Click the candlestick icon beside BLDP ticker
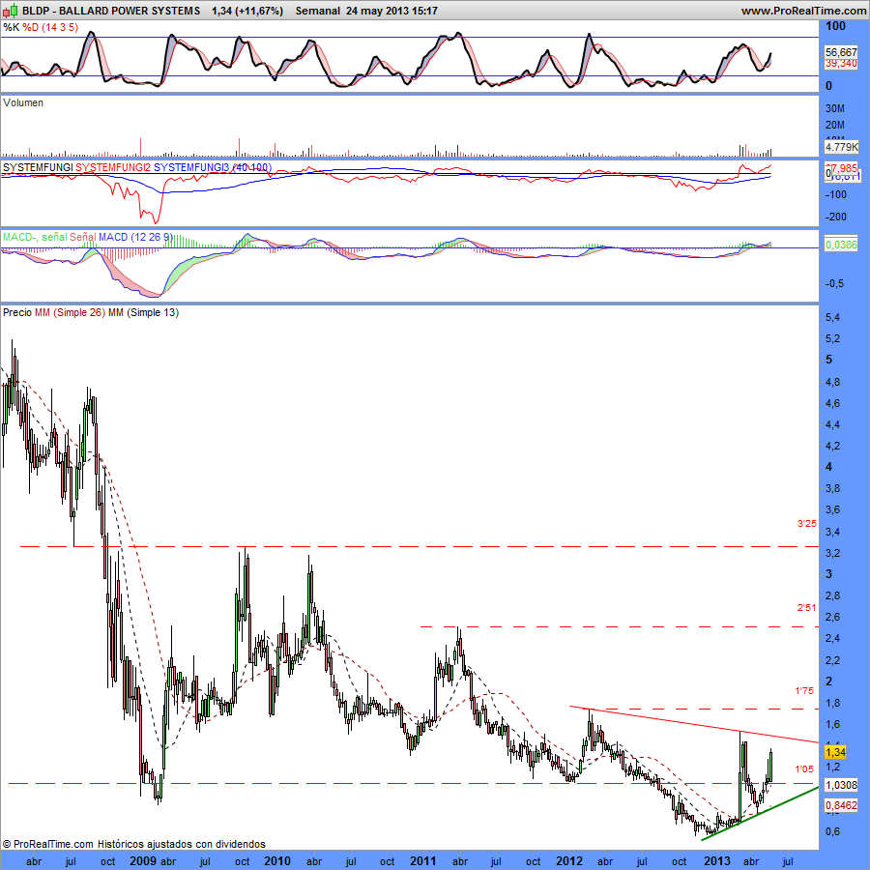The width and height of the screenshot is (870, 870). pyautogui.click(x=11, y=10)
